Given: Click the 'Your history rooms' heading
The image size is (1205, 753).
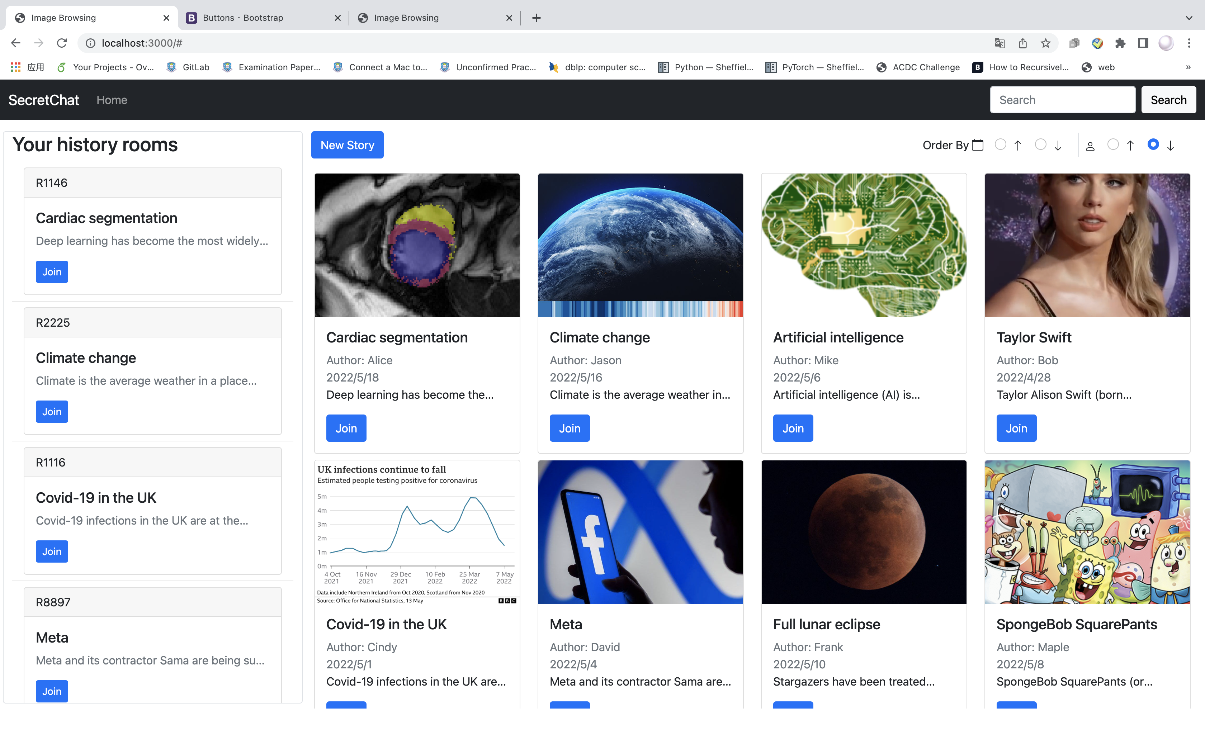Looking at the screenshot, I should (x=95, y=145).
